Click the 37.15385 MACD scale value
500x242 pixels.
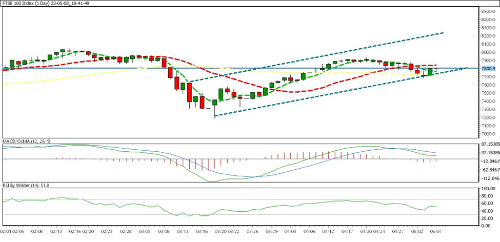(490, 153)
